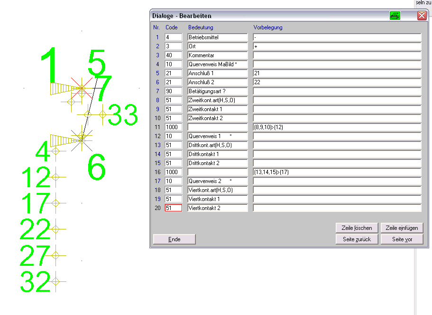The height and width of the screenshot is (315, 432).
Task: Click the green number 1 in drawing
Action: pos(49,65)
